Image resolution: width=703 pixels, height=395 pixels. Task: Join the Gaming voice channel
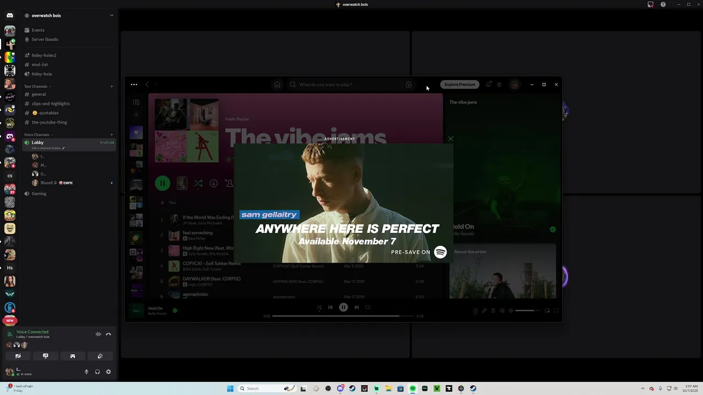pyautogui.click(x=39, y=194)
